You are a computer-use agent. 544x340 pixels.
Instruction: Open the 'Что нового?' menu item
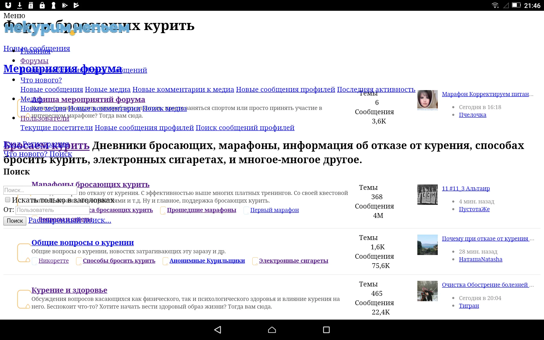click(x=41, y=80)
